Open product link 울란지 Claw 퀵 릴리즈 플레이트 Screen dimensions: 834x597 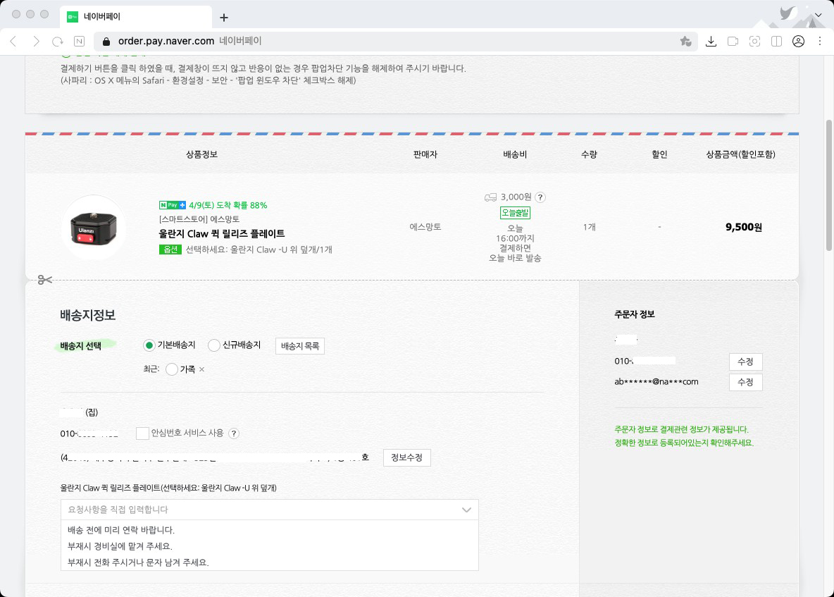[222, 233]
